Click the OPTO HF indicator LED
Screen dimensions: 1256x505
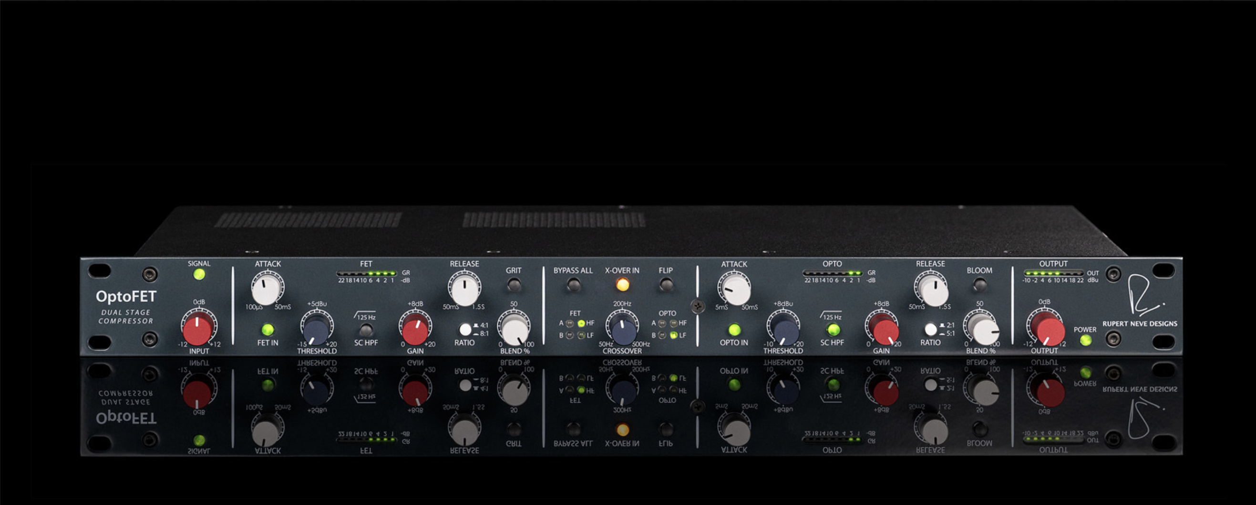click(673, 323)
